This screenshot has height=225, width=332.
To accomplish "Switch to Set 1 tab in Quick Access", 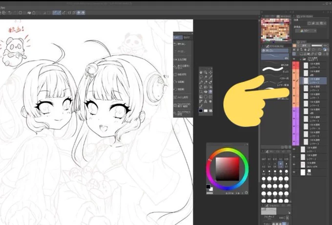I will click(178, 37).
